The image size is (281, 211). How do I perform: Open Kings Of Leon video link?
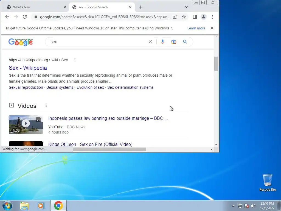90,144
